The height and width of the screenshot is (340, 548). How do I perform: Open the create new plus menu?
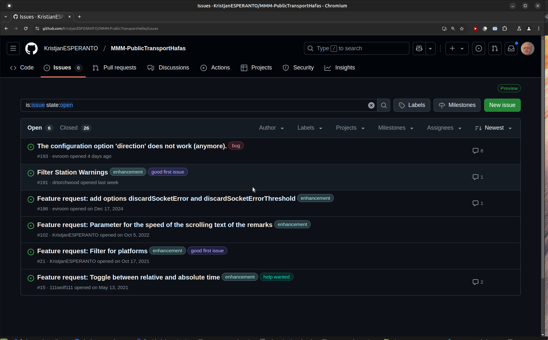[x=457, y=48]
